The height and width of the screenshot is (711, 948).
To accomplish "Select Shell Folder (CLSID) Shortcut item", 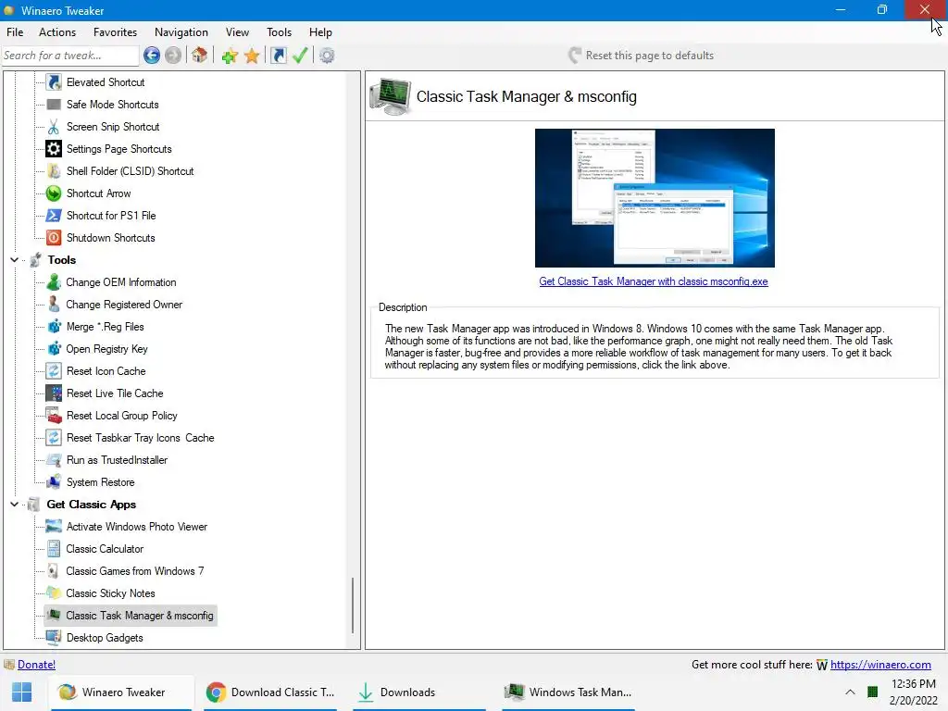I will (x=130, y=171).
